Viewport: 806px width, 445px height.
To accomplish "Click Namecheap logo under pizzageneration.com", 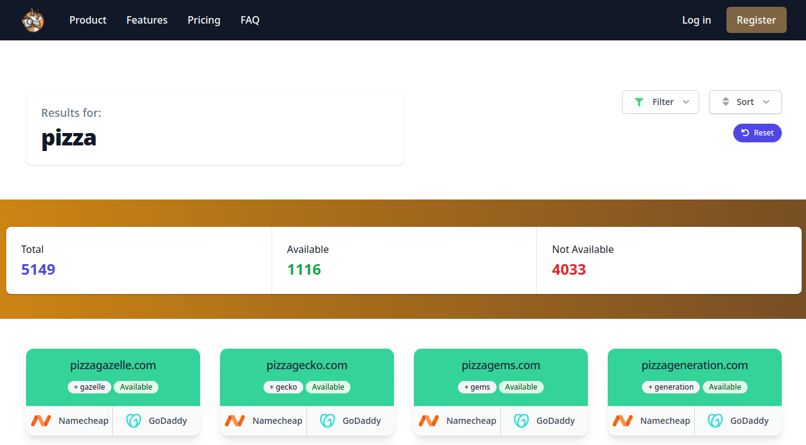I will click(x=623, y=421).
